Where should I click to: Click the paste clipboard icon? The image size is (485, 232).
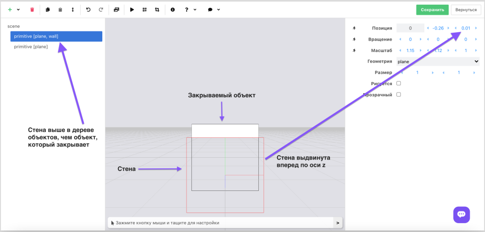60,9
